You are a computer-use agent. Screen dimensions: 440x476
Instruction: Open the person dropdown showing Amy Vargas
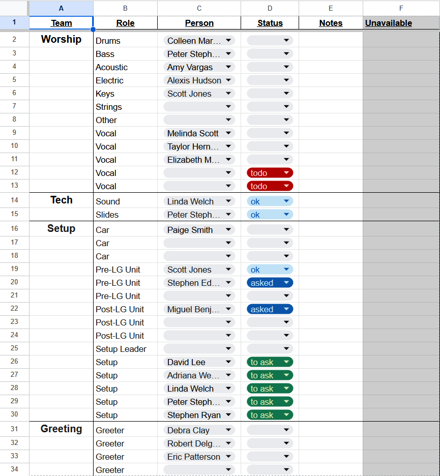(199, 67)
